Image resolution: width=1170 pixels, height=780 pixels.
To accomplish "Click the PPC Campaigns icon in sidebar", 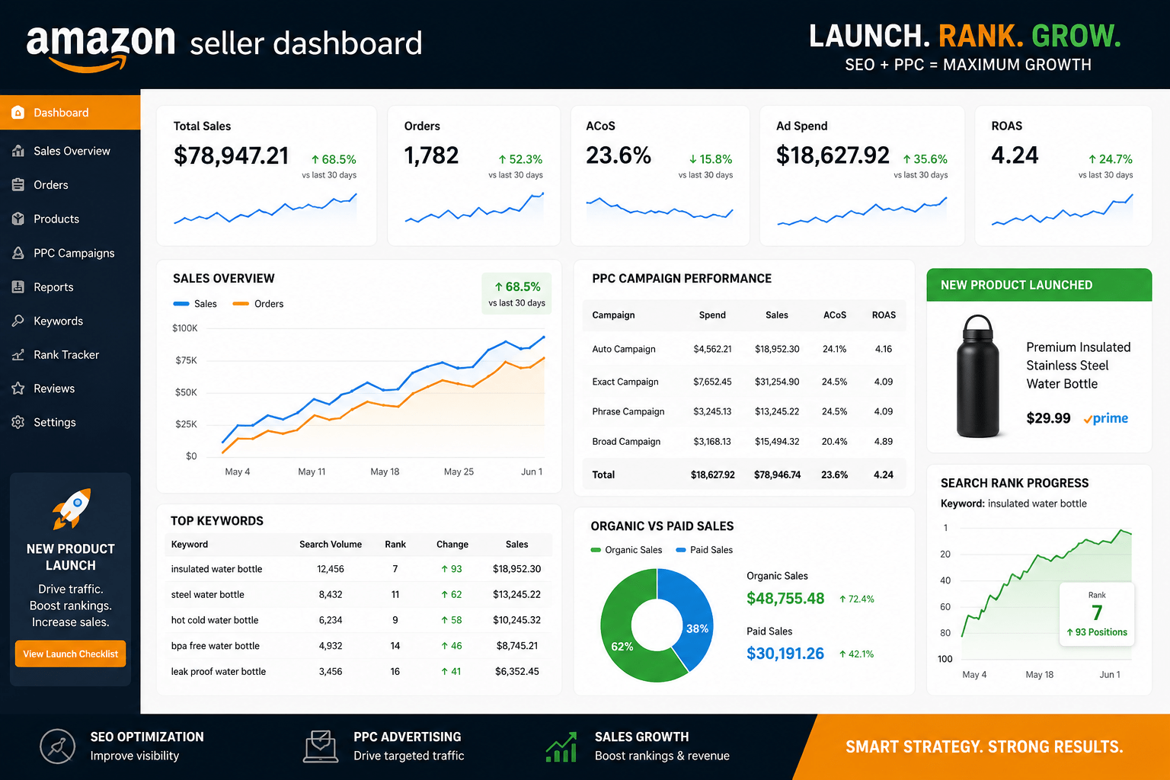I will tap(18, 253).
